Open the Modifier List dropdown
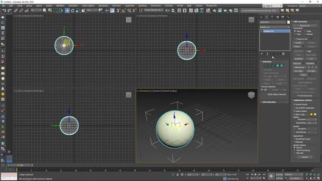This screenshot has width=322, height=181. click(275, 27)
